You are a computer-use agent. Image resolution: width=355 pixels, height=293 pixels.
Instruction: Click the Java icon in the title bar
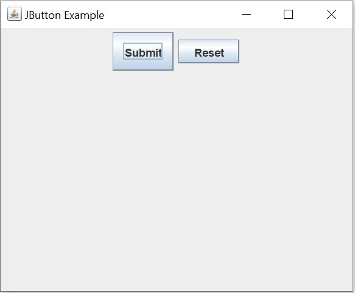15,14
